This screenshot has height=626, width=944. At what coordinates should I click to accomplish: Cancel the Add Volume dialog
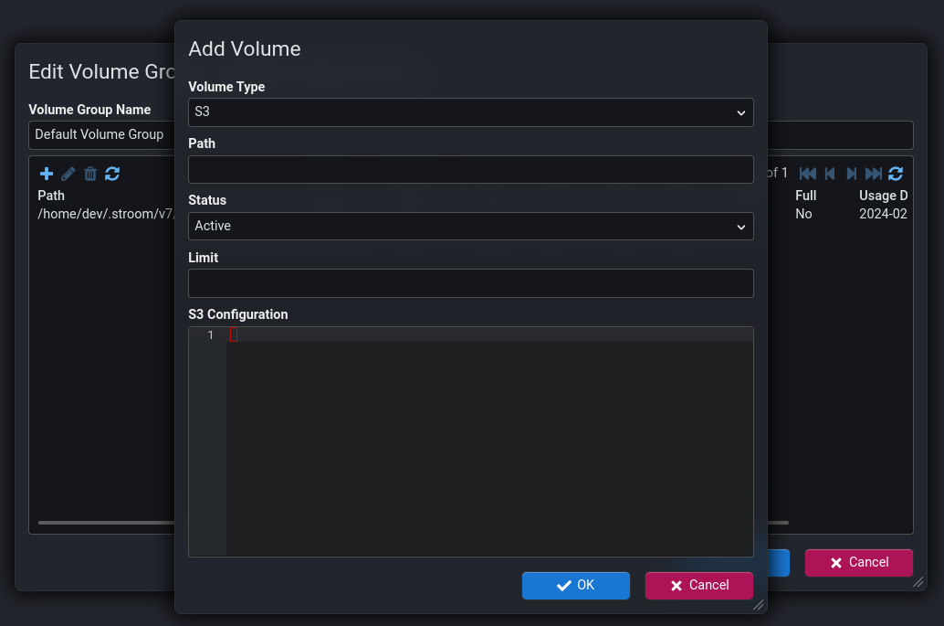click(698, 586)
